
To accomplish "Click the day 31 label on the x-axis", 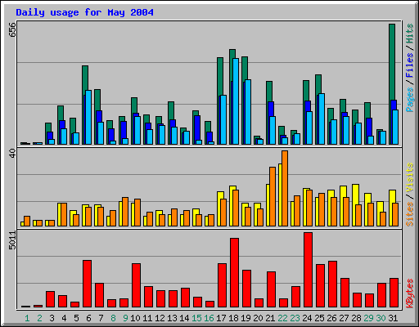I will pos(393,318).
